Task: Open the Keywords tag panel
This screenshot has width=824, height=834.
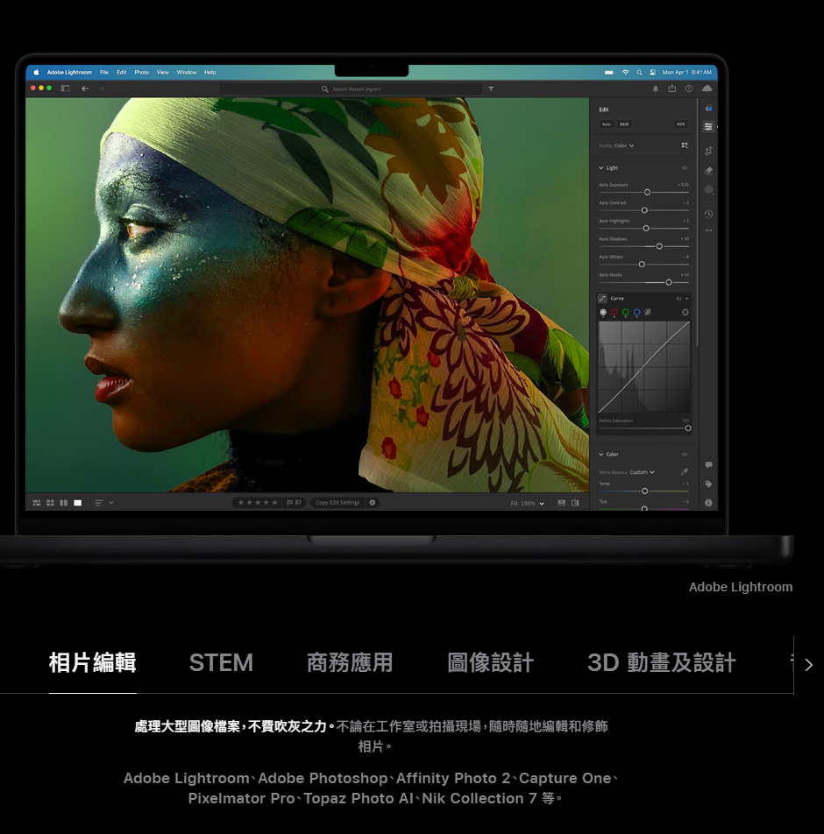Action: click(x=708, y=484)
